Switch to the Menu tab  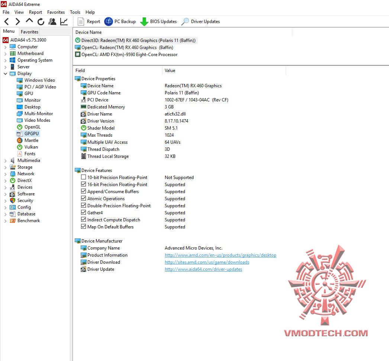(9, 31)
